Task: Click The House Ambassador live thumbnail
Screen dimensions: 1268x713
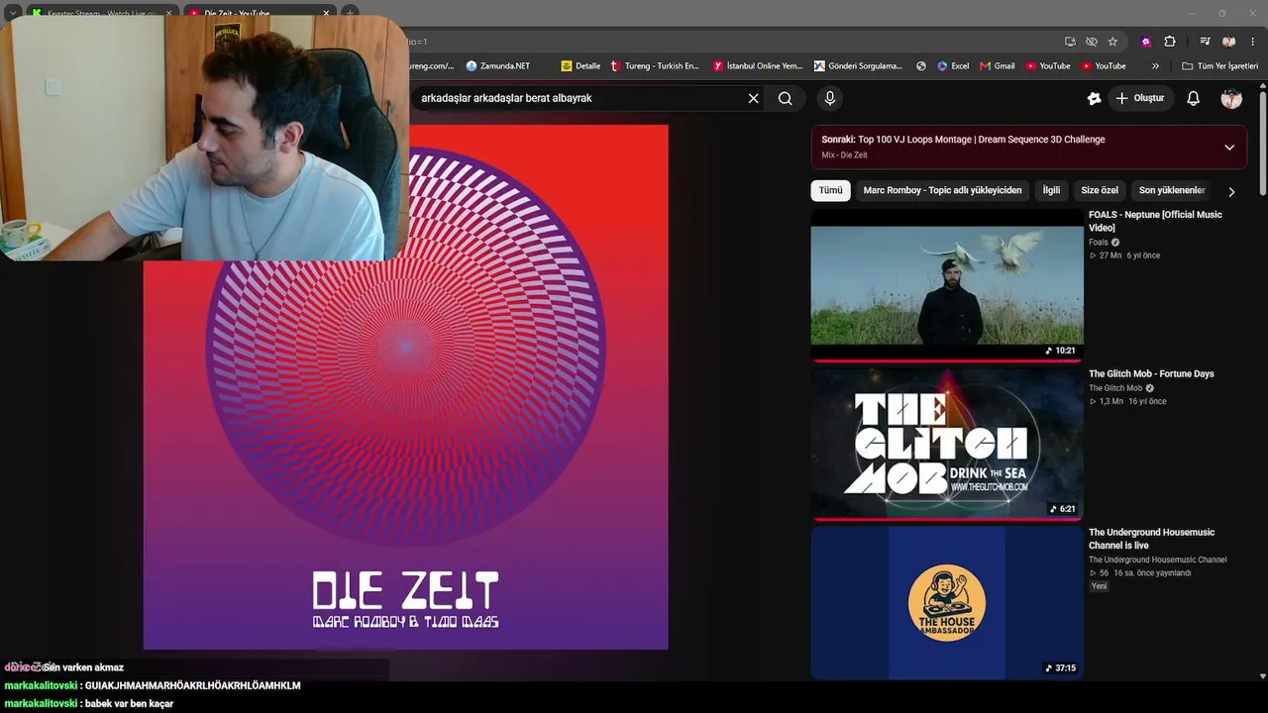Action: [x=947, y=602]
